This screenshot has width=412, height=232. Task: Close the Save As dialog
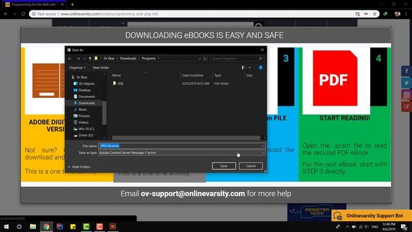[x=262, y=50]
